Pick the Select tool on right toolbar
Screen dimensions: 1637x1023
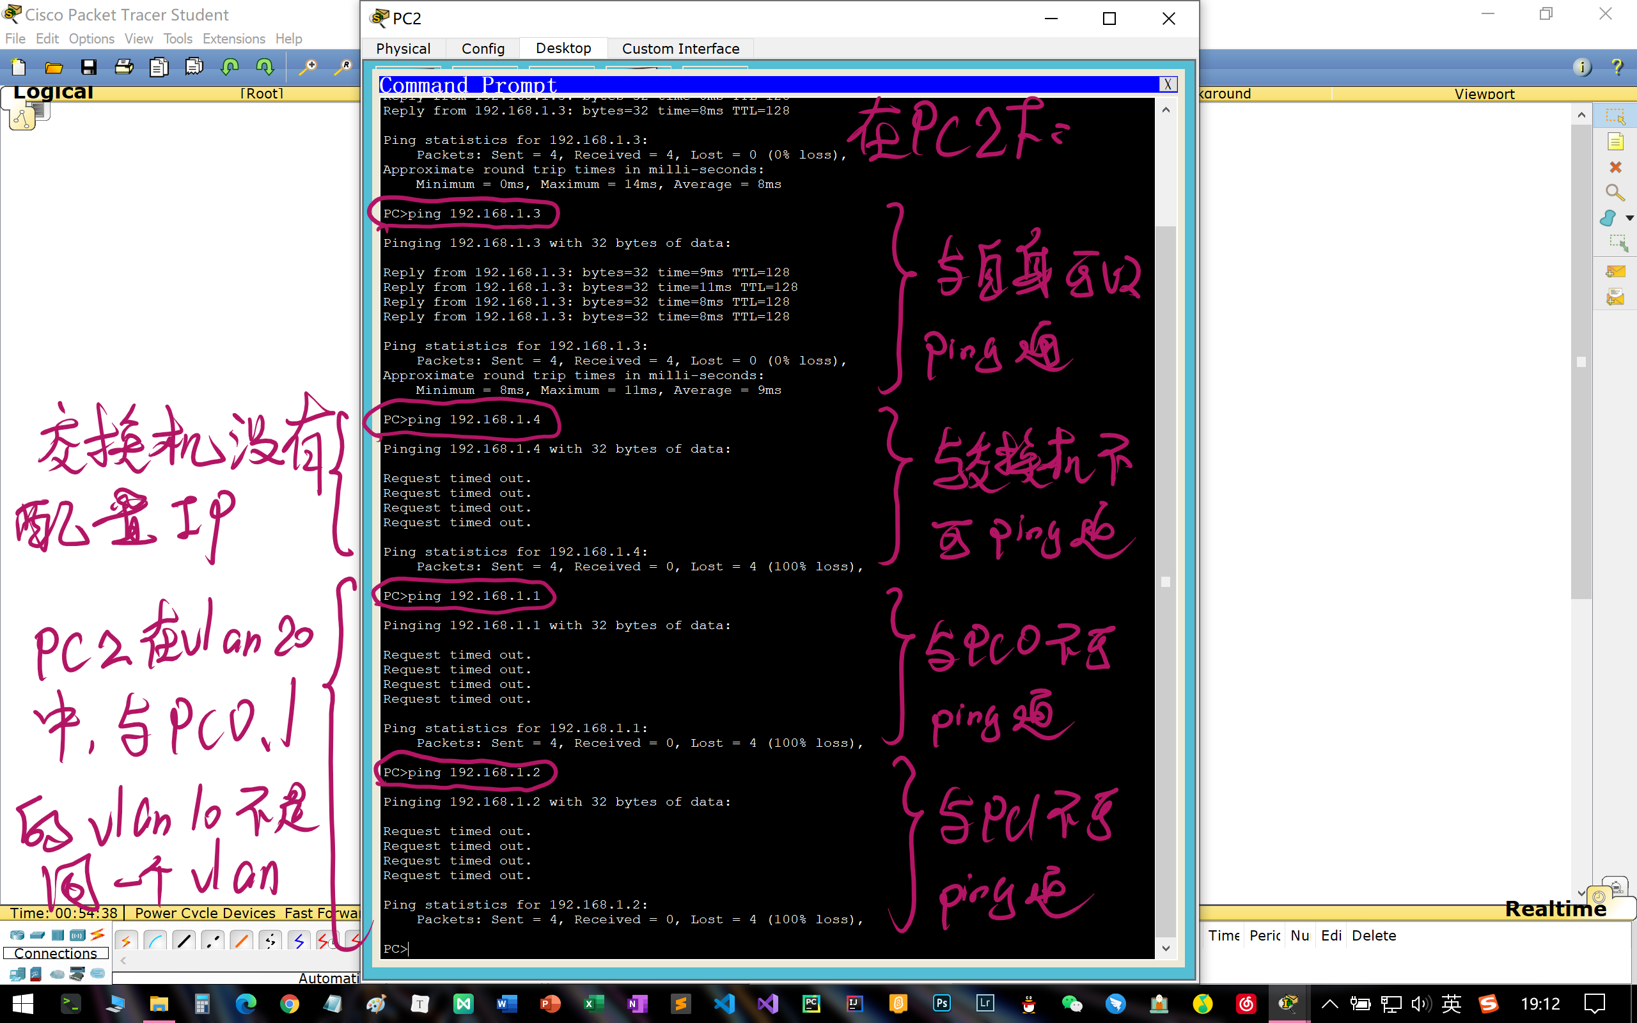(x=1615, y=116)
